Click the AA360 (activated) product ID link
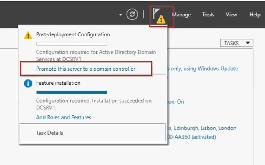 coord(191,137)
